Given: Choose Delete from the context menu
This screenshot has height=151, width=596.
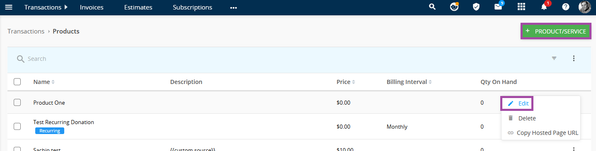Looking at the screenshot, I should click(x=522, y=118).
